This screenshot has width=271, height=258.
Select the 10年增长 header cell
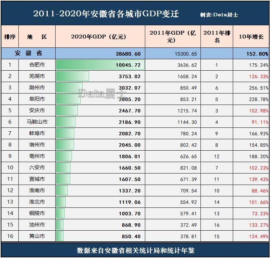(251, 37)
